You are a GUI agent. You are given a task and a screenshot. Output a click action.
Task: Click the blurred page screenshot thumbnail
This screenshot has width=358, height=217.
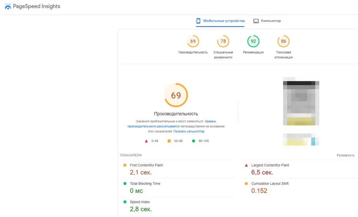301,103
